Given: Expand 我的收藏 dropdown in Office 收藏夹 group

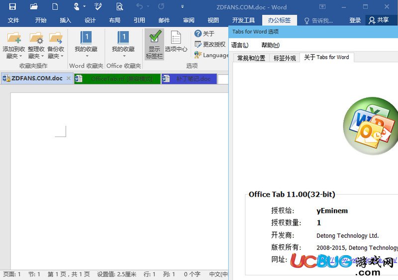Looking at the screenshot, I should [124, 56].
